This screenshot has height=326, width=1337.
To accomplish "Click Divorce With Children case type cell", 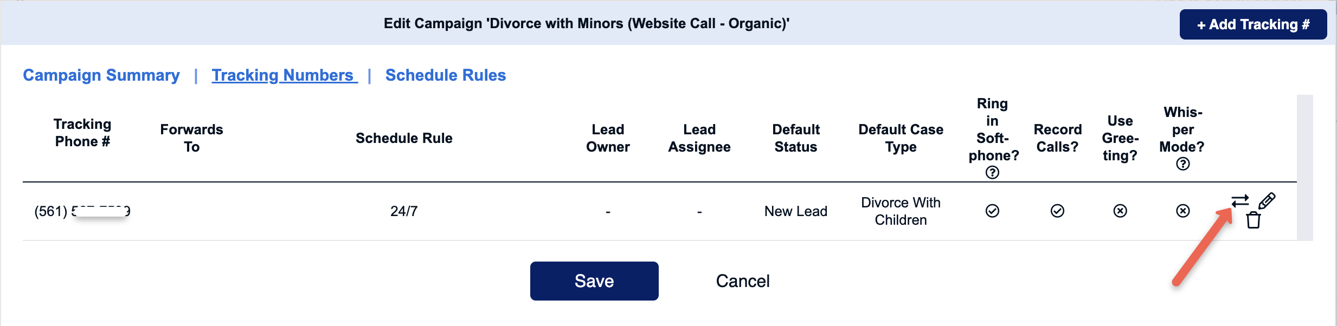I will tap(901, 211).
